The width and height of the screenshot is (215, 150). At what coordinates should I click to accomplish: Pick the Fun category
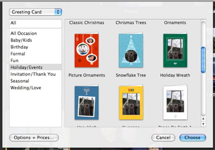coord(35,61)
